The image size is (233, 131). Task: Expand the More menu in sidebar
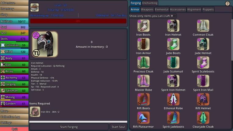[14, 111]
